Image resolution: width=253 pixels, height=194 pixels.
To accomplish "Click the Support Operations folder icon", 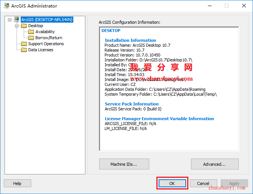I will pyautogui.click(x=24, y=44).
